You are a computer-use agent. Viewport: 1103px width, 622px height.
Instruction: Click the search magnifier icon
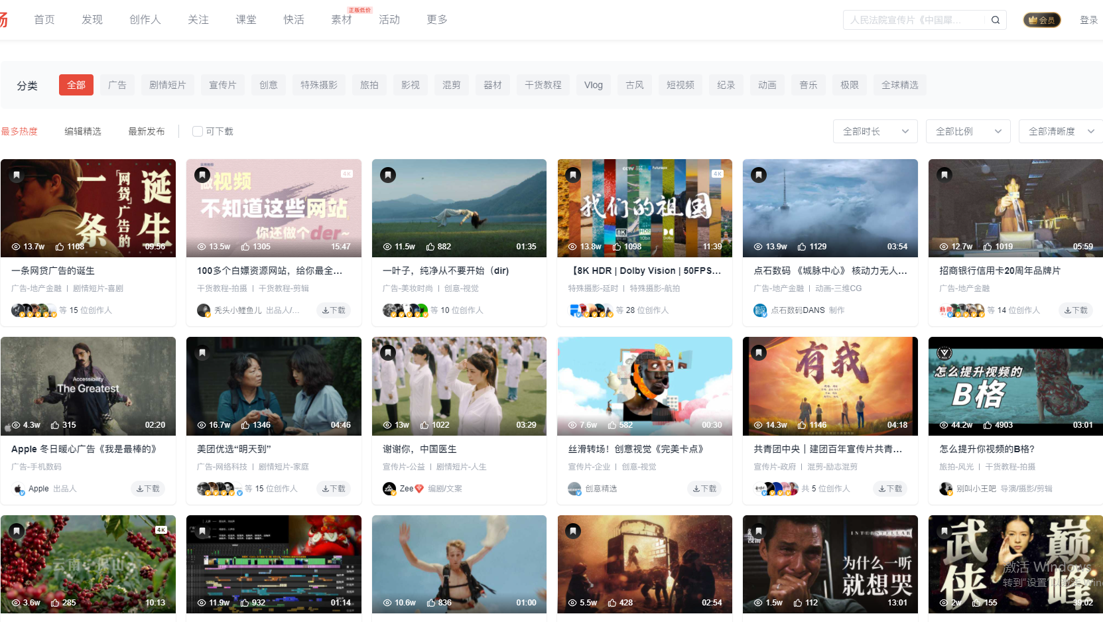pyautogui.click(x=995, y=20)
